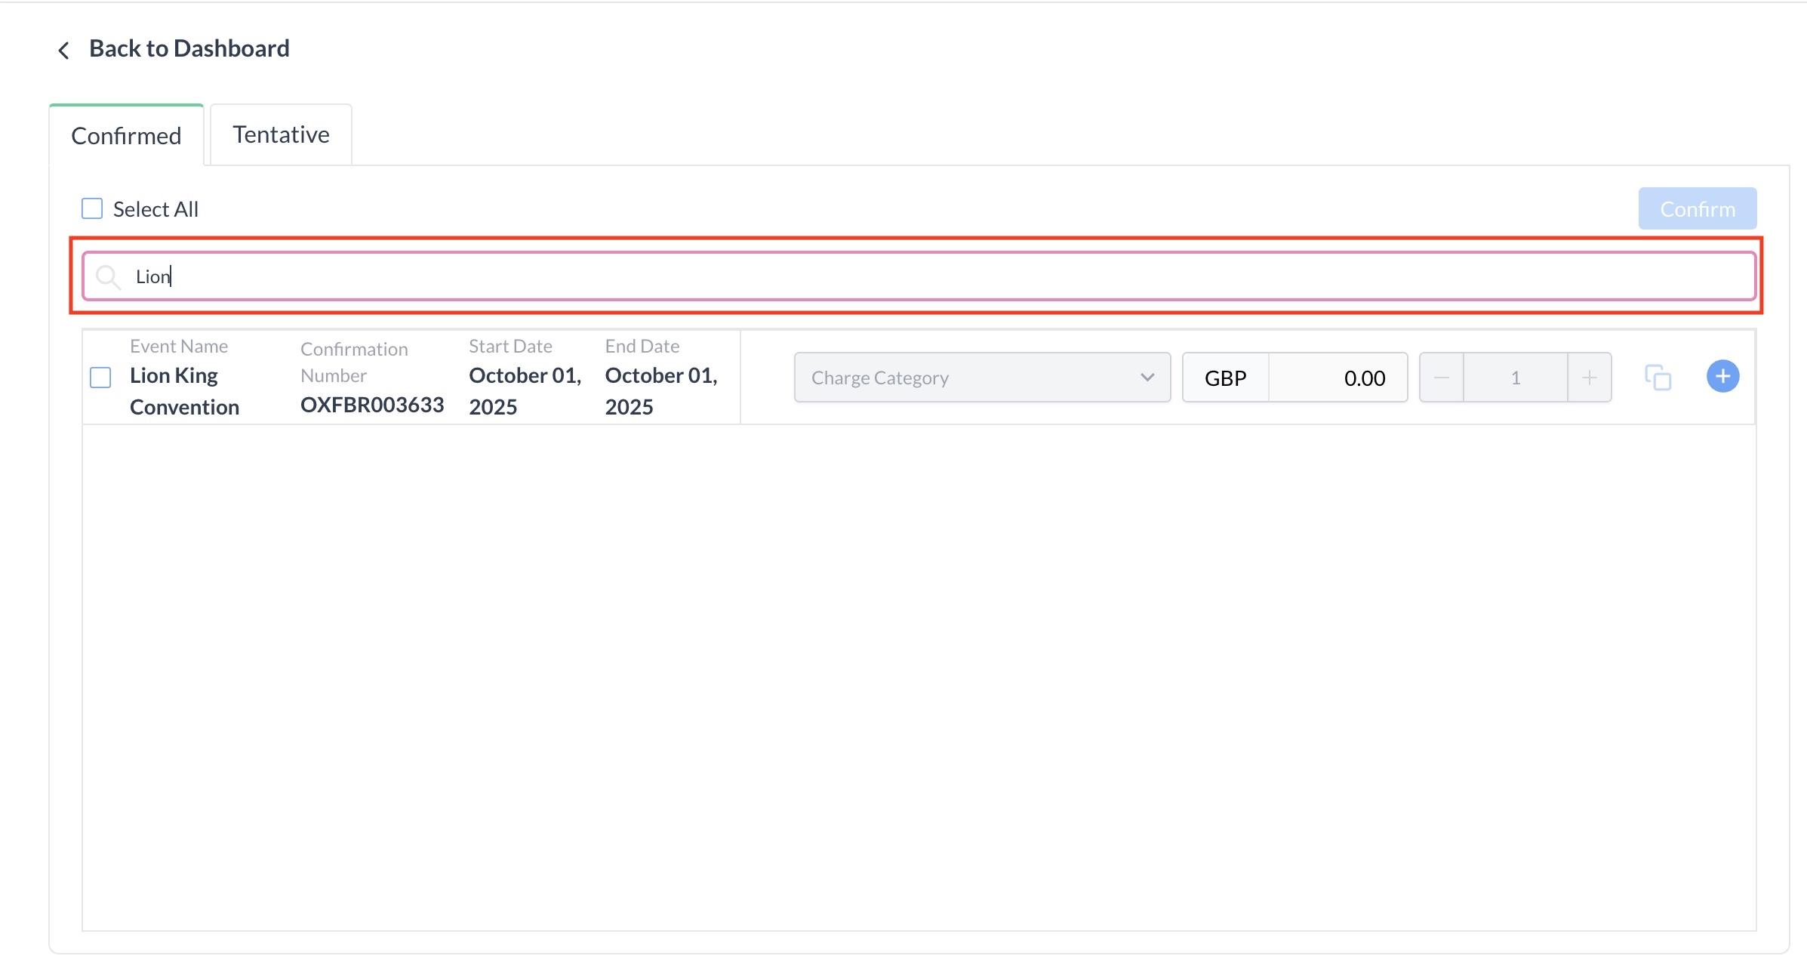Switch to the Tentative tab
The height and width of the screenshot is (965, 1807).
[x=281, y=135]
